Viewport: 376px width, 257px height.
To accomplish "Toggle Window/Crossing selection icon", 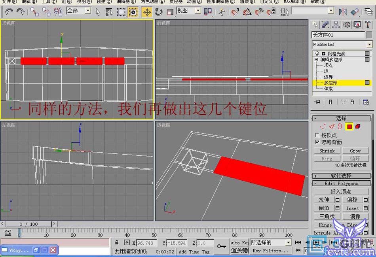I will point(133,12).
